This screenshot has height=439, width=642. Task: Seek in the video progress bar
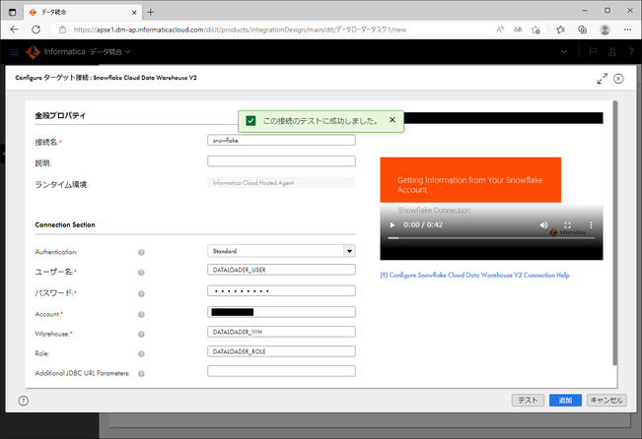[x=491, y=238]
